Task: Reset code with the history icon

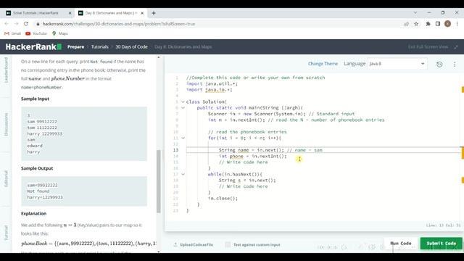Action: [439, 64]
